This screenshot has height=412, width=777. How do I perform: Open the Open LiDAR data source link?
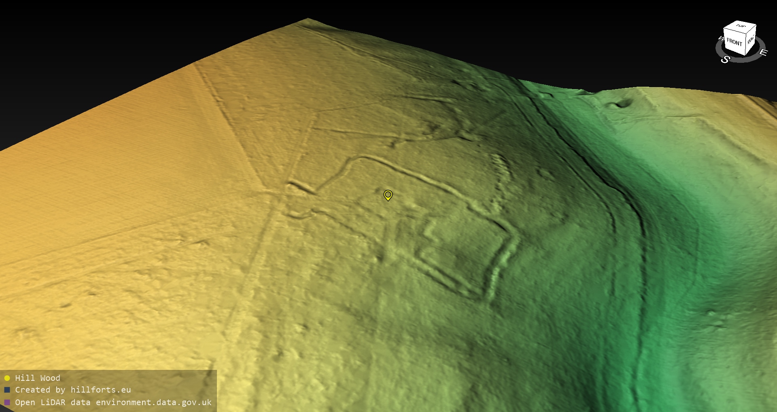pyautogui.click(x=113, y=402)
